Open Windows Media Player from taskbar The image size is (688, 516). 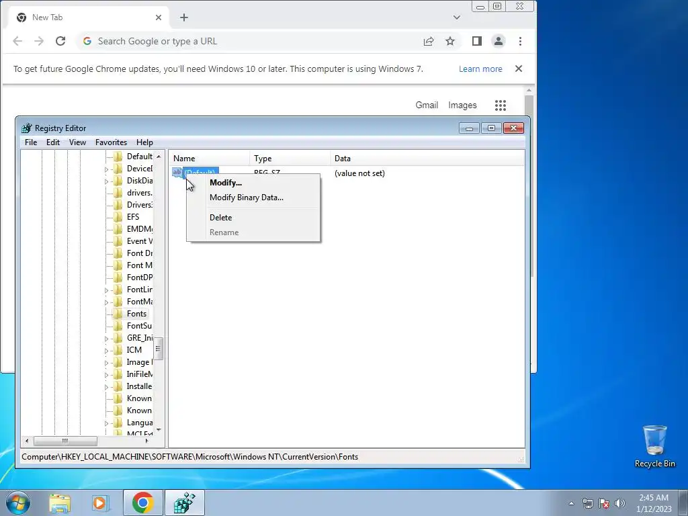tap(99, 503)
